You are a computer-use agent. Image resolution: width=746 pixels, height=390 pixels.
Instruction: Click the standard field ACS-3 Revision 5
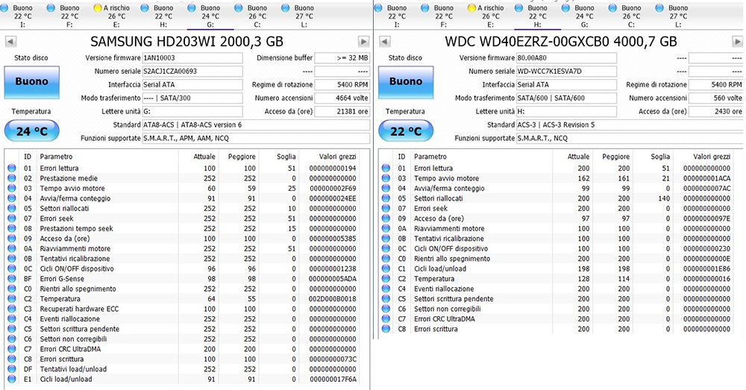click(x=630, y=125)
